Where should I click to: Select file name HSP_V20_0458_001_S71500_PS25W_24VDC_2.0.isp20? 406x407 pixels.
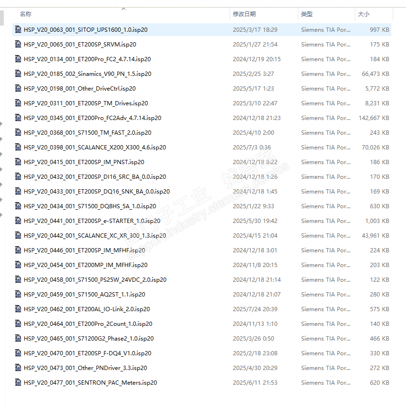coord(95,280)
